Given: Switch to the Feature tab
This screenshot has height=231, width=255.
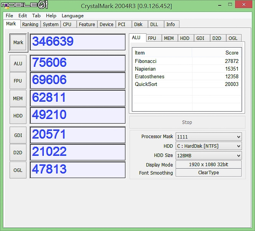Looking at the screenshot, I should (x=87, y=24).
